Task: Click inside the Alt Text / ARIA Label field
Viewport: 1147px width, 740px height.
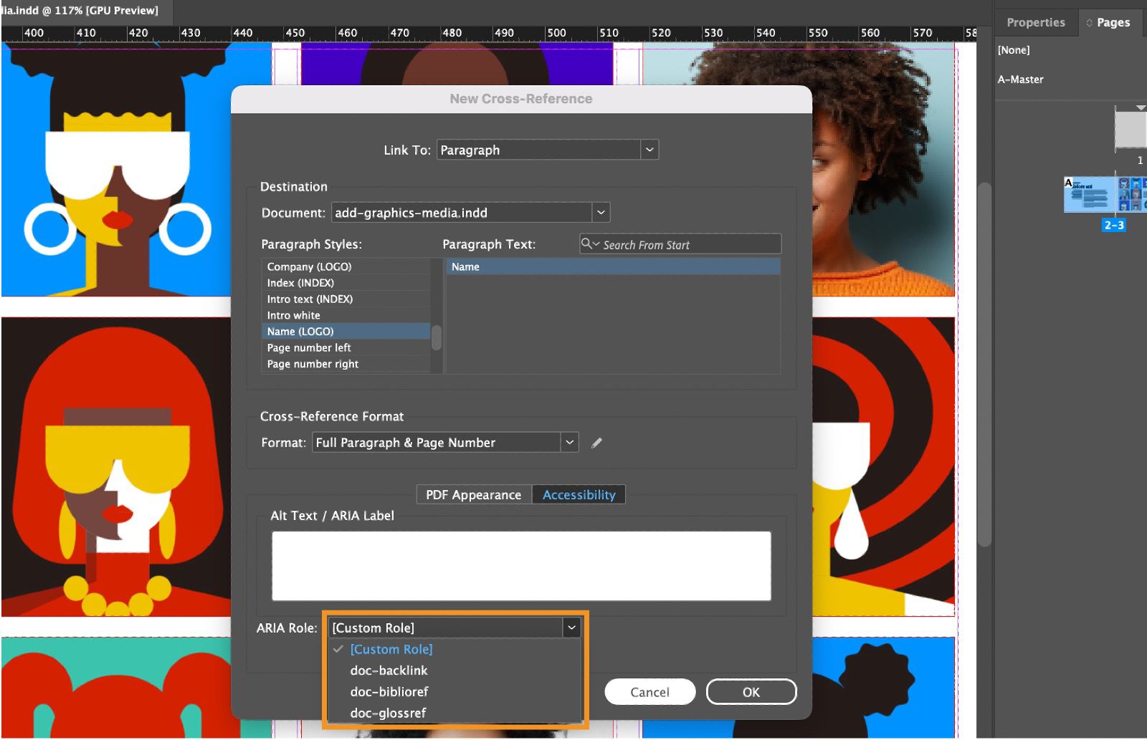Action: click(520, 565)
